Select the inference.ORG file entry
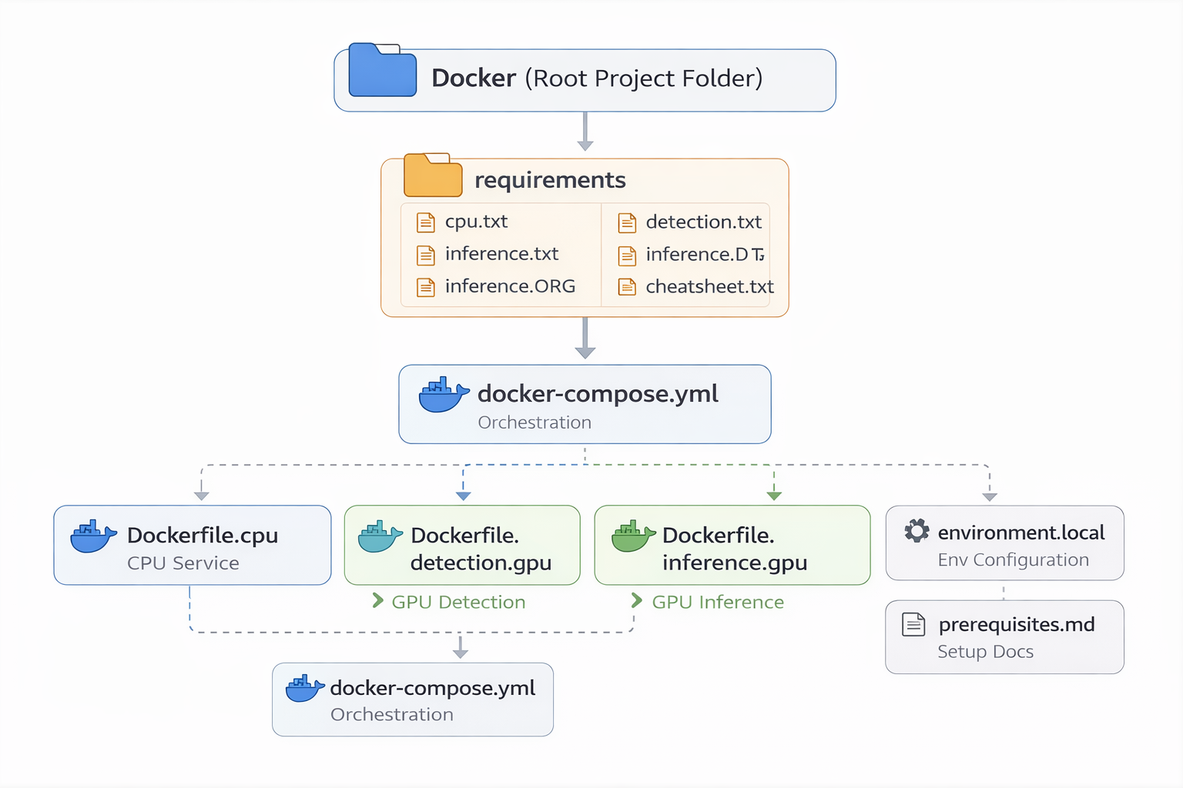This screenshot has height=788, width=1183. point(511,285)
